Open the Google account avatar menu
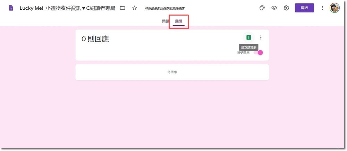The width and height of the screenshot is (347, 151). coord(335,8)
